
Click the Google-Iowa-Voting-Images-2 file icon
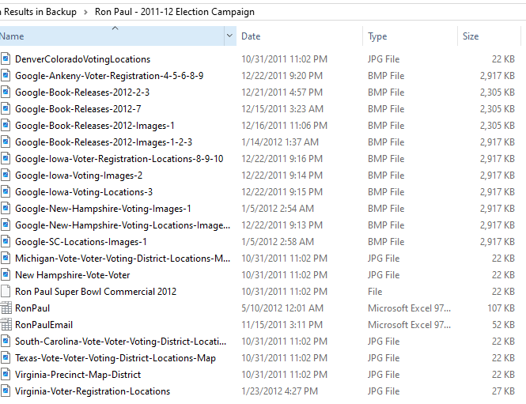tap(5, 176)
